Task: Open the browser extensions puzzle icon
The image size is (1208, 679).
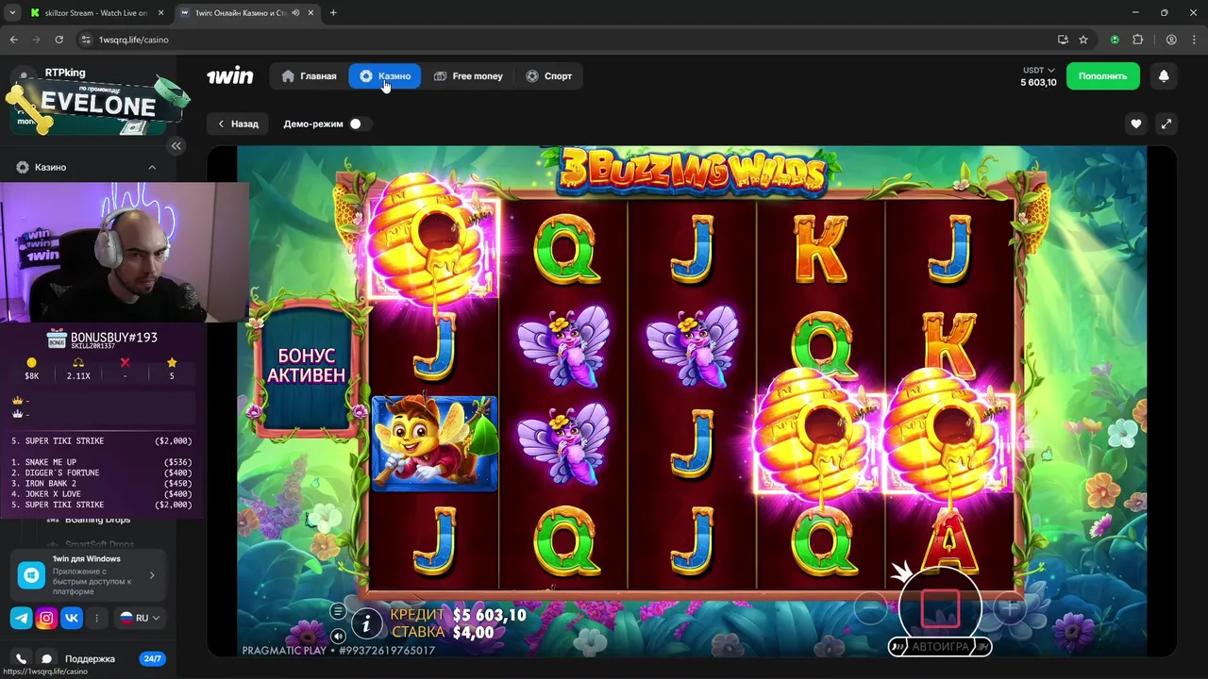Action: [x=1137, y=40]
